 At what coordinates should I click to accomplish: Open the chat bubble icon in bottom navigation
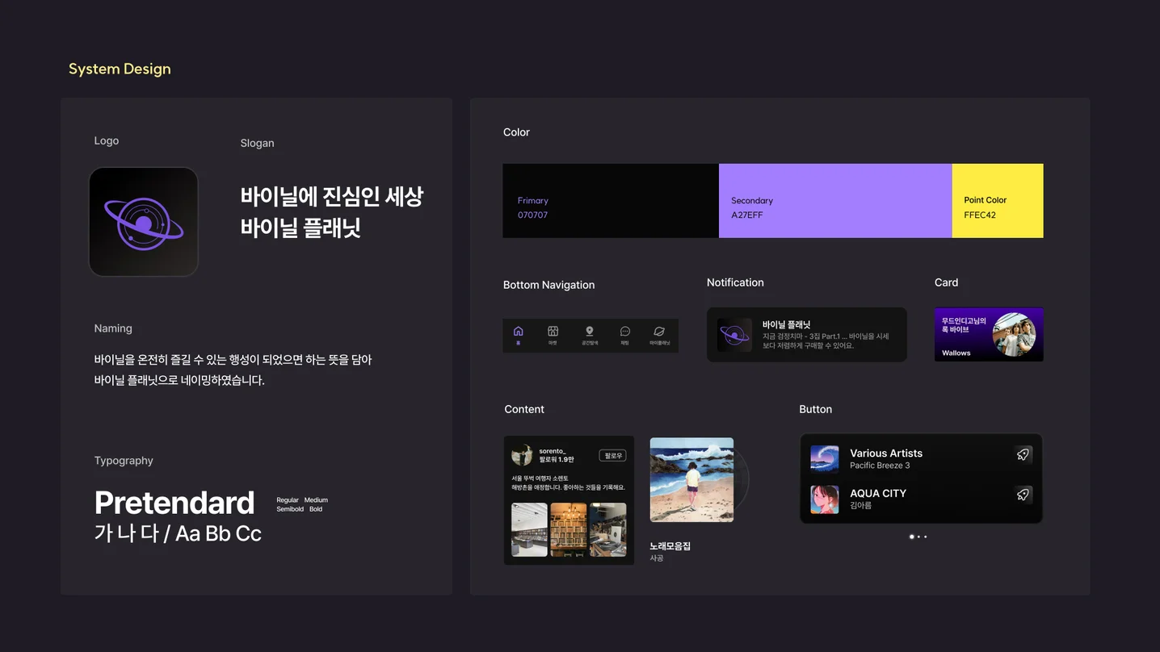(624, 331)
